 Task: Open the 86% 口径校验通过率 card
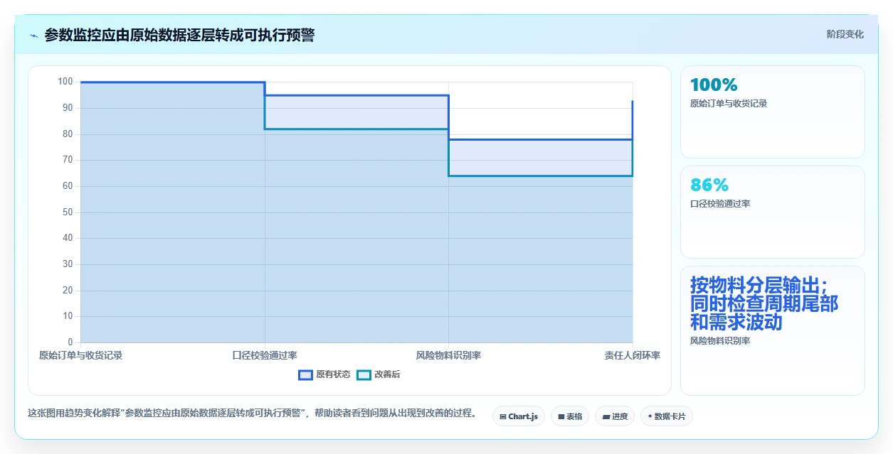point(773,212)
